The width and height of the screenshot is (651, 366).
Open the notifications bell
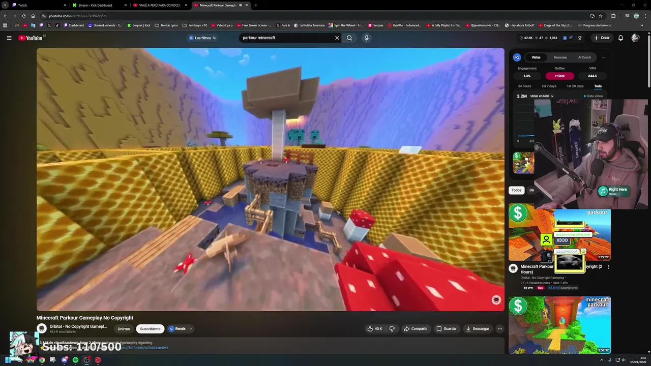620,38
